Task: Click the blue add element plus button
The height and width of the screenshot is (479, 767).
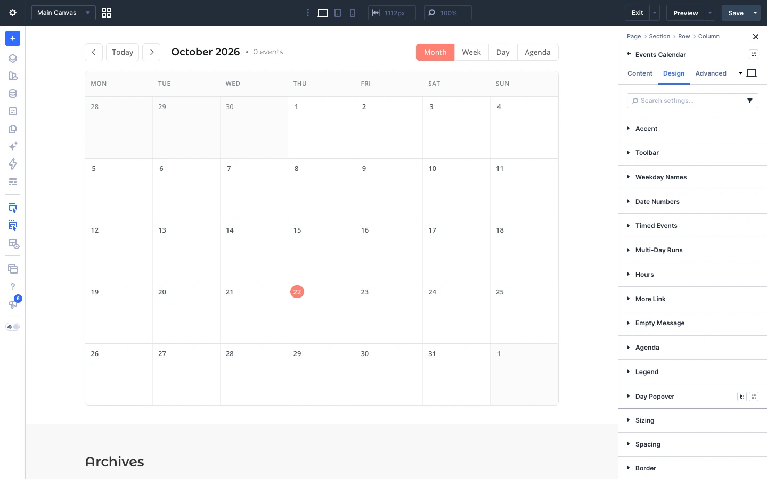Action: (x=13, y=38)
